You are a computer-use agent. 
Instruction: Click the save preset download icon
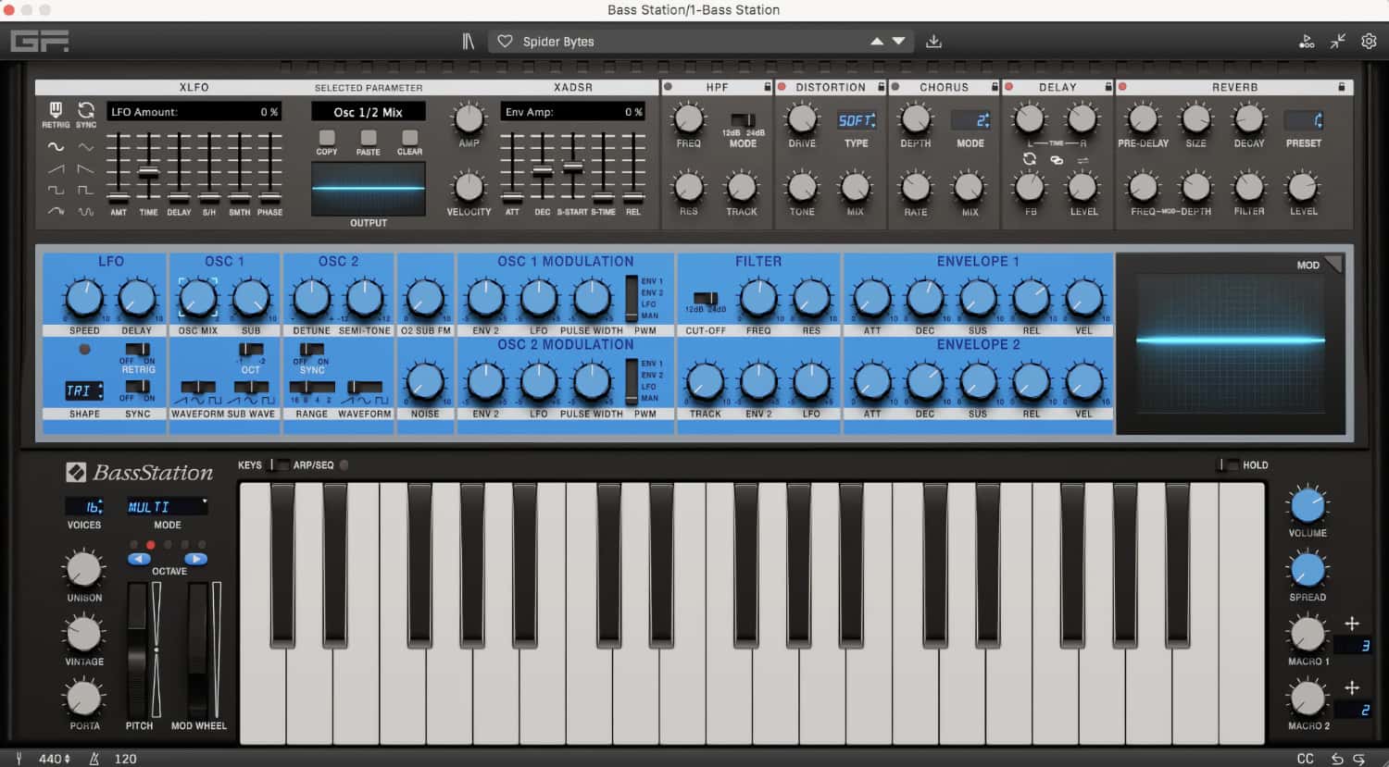click(933, 42)
